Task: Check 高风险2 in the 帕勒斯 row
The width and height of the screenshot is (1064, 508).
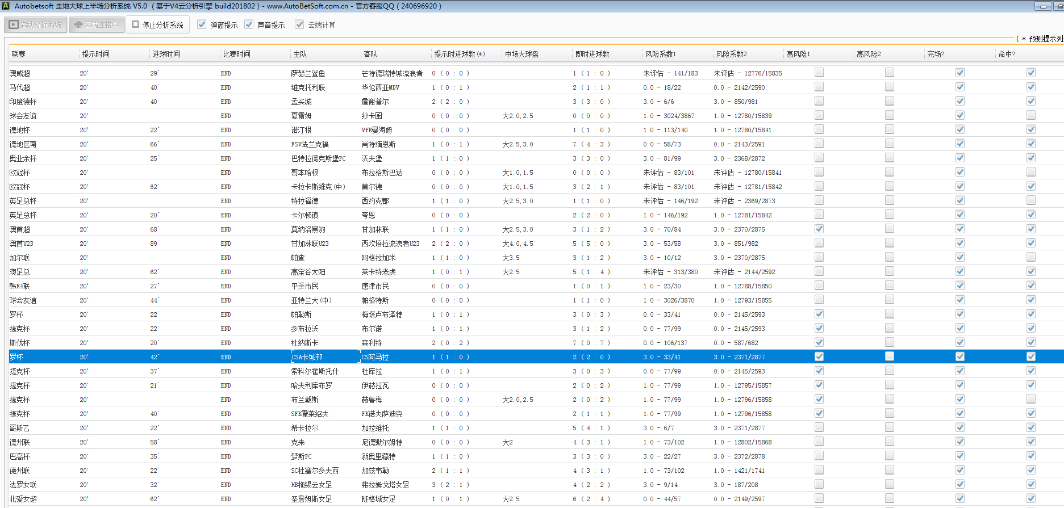Action: [x=889, y=314]
